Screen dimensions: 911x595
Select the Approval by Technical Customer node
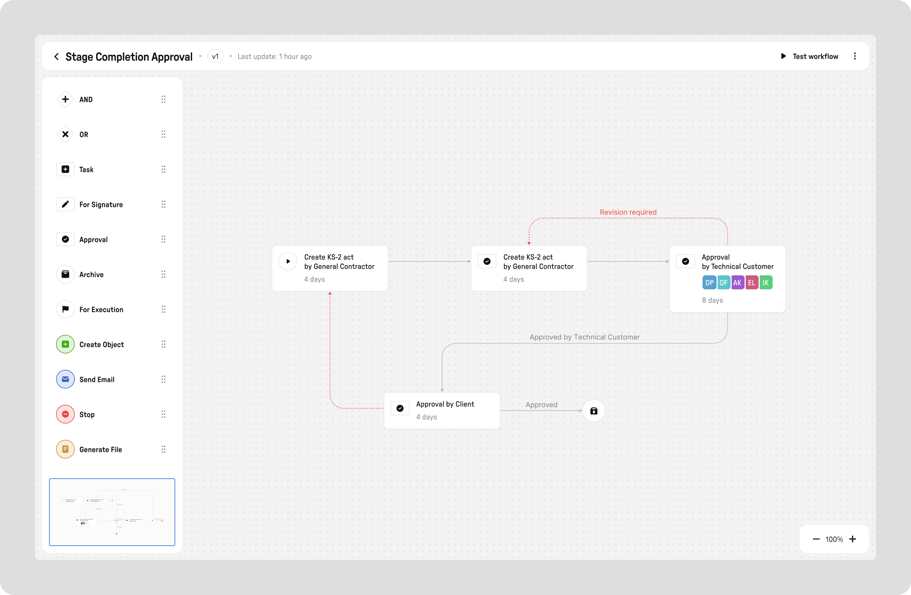pos(727,279)
